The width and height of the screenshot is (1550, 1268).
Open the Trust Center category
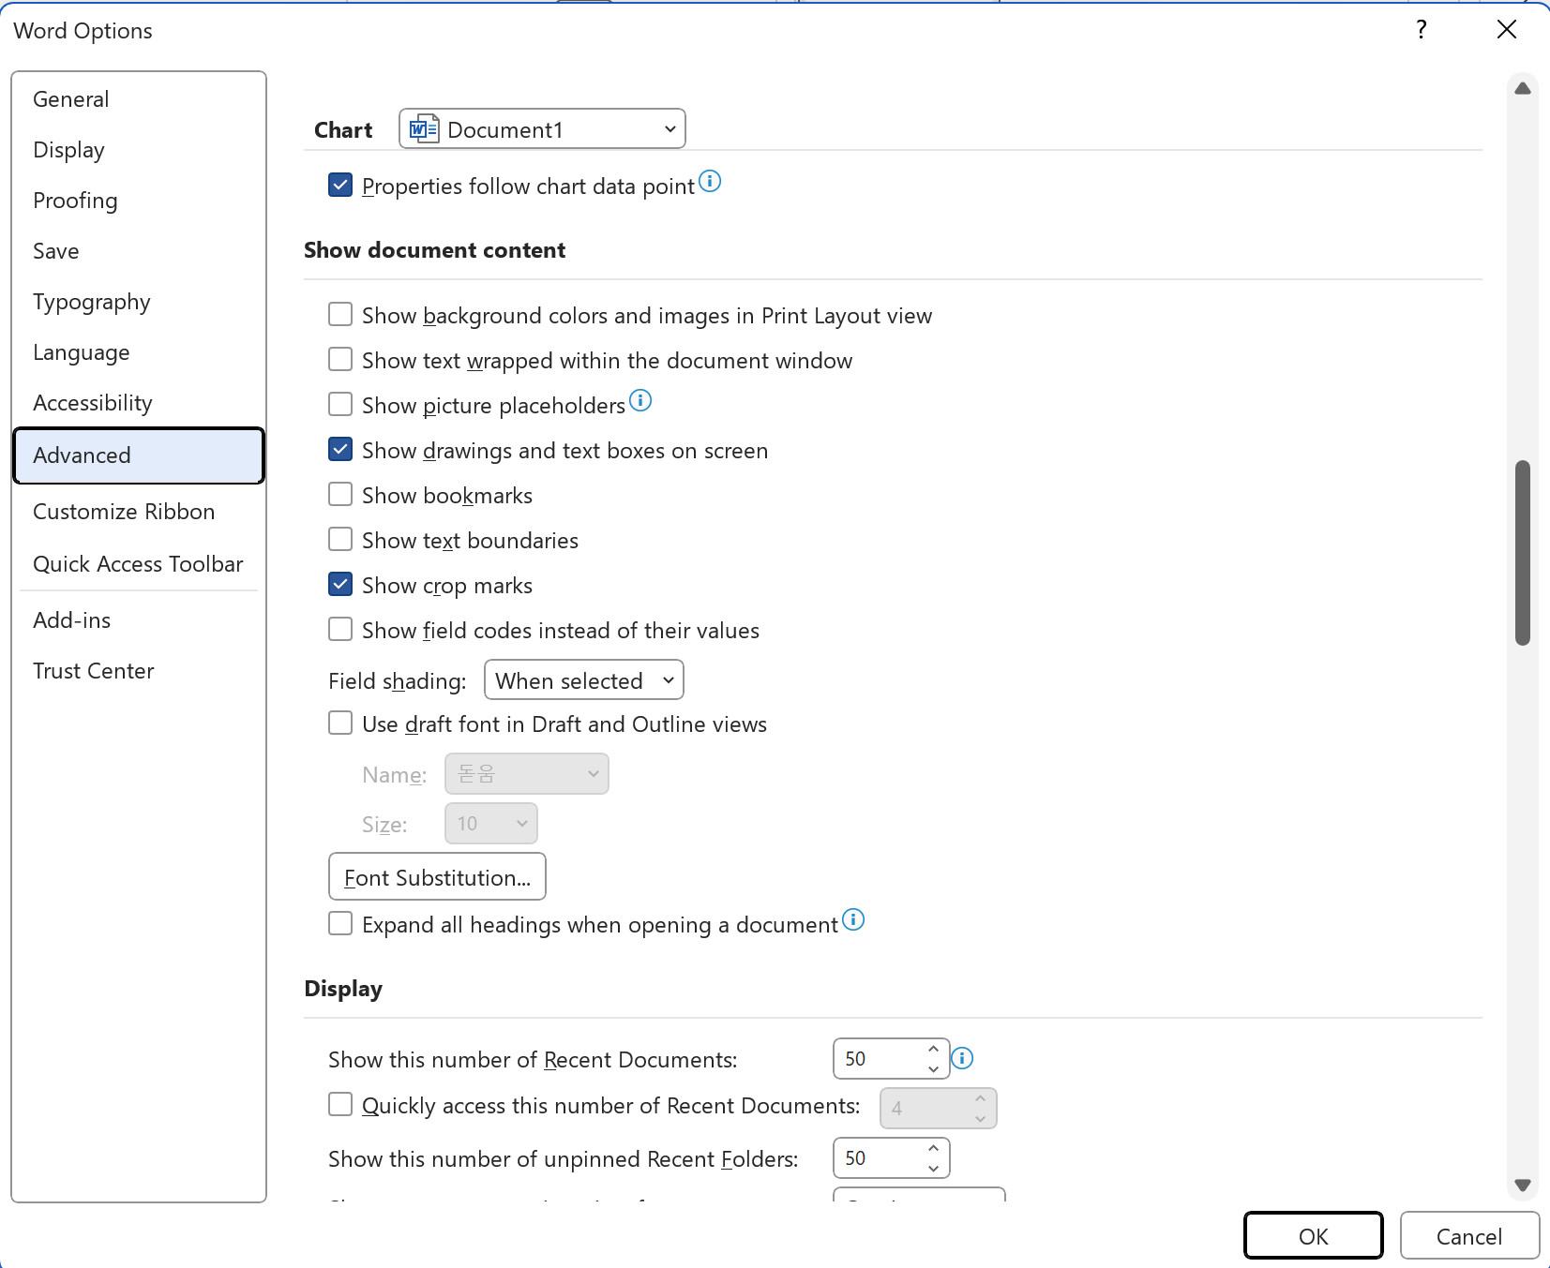[x=139, y=671]
